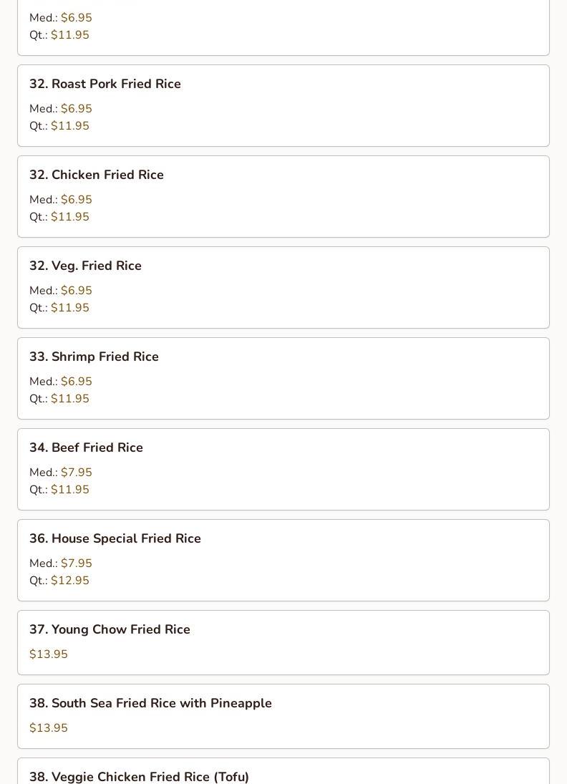Click House Special Fried Rice Qt. $12.95
This screenshot has width=567, height=784.
(x=70, y=581)
